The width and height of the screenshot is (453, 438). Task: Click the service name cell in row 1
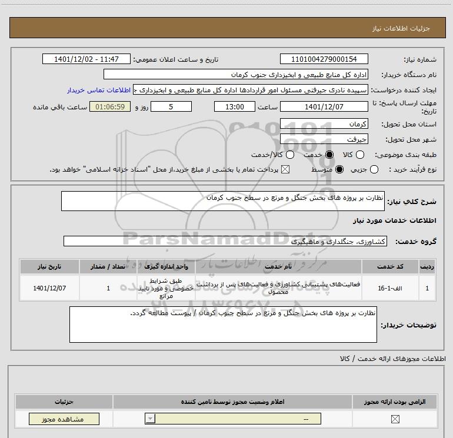click(x=278, y=288)
